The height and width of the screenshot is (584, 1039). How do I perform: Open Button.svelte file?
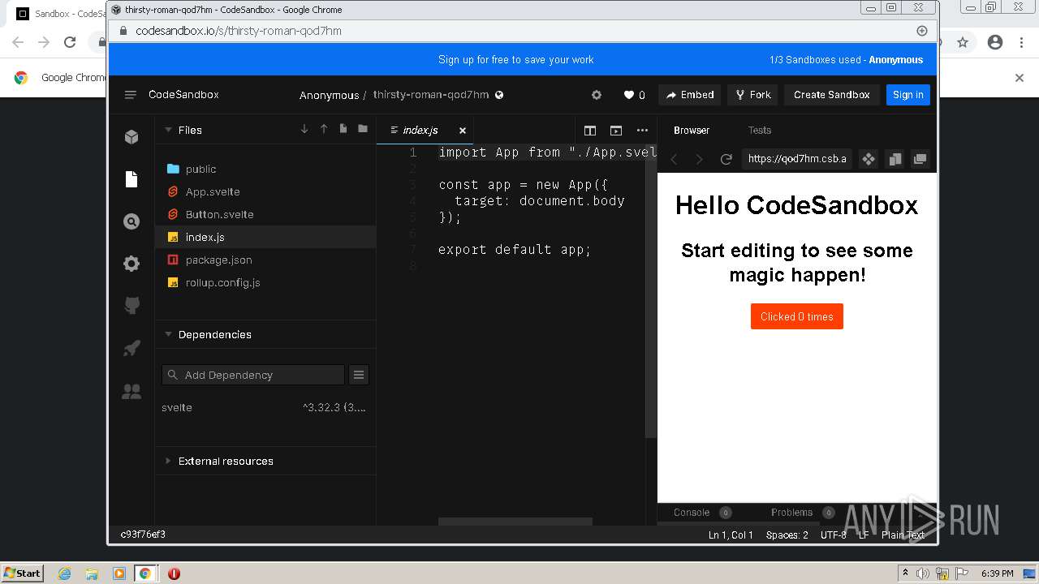(x=265, y=214)
